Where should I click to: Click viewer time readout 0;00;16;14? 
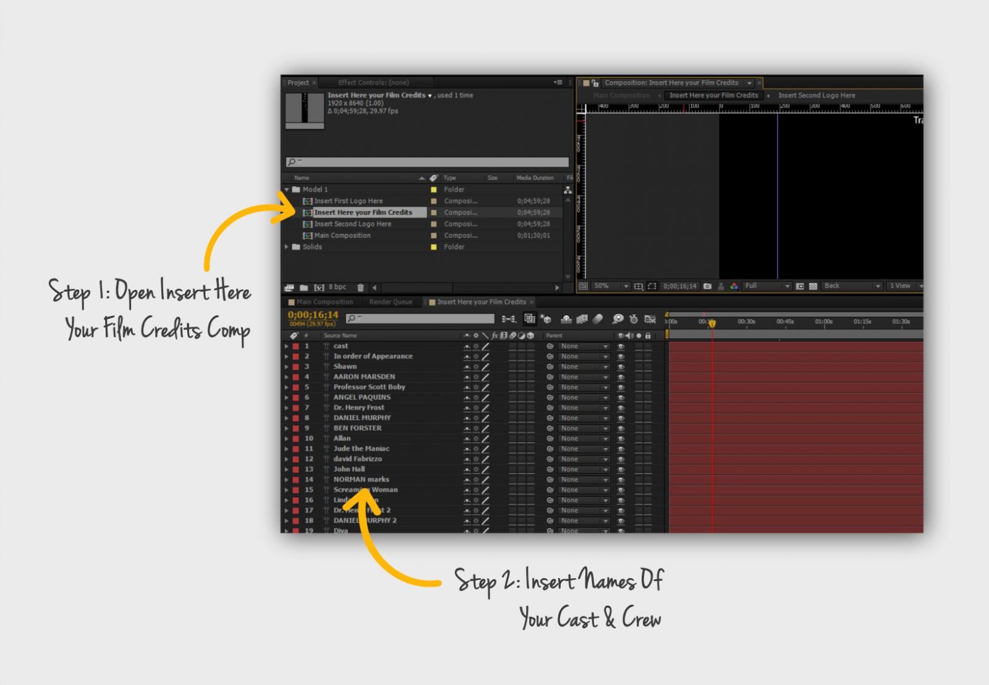(x=679, y=286)
